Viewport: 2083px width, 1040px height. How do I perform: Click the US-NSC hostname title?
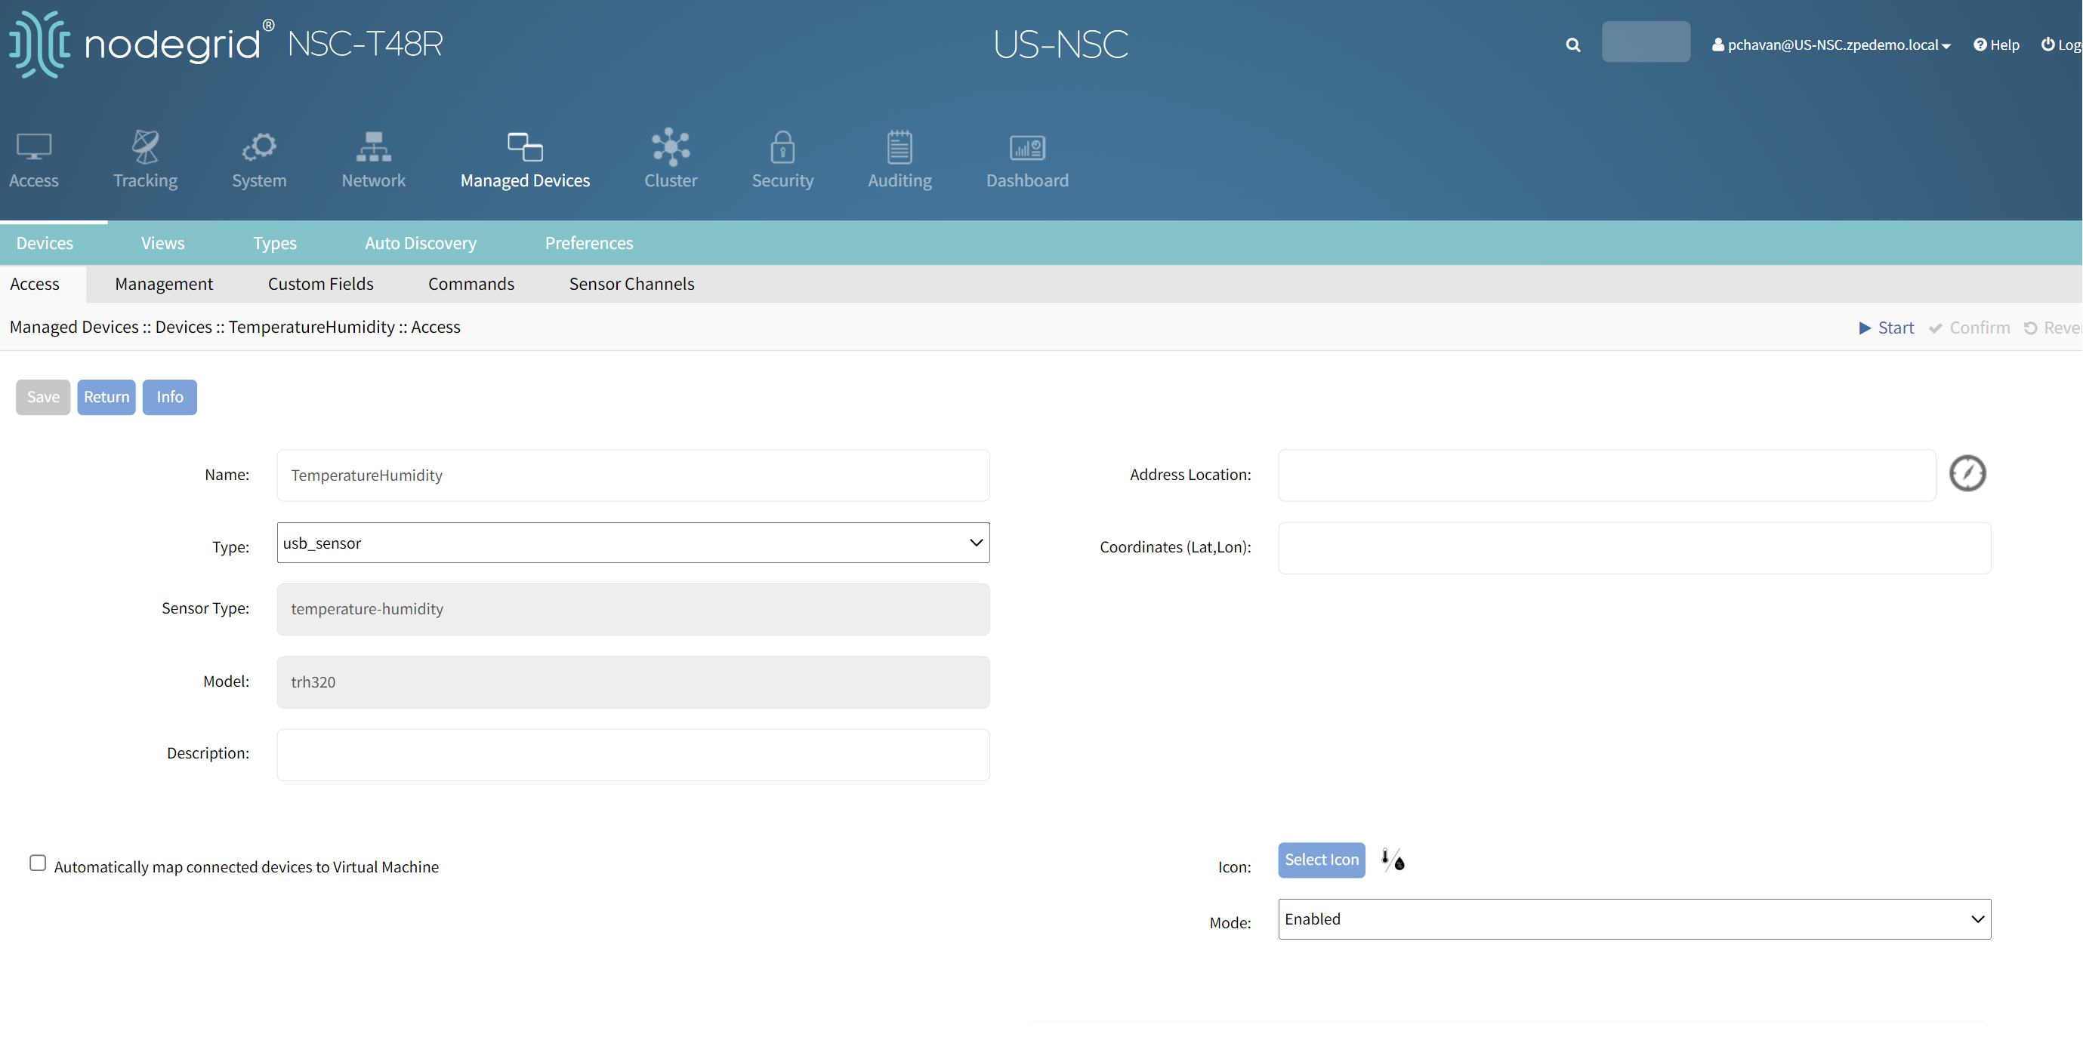[x=1060, y=45]
